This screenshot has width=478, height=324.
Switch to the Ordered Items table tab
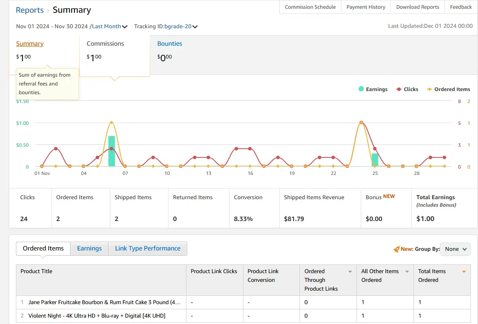tap(43, 248)
